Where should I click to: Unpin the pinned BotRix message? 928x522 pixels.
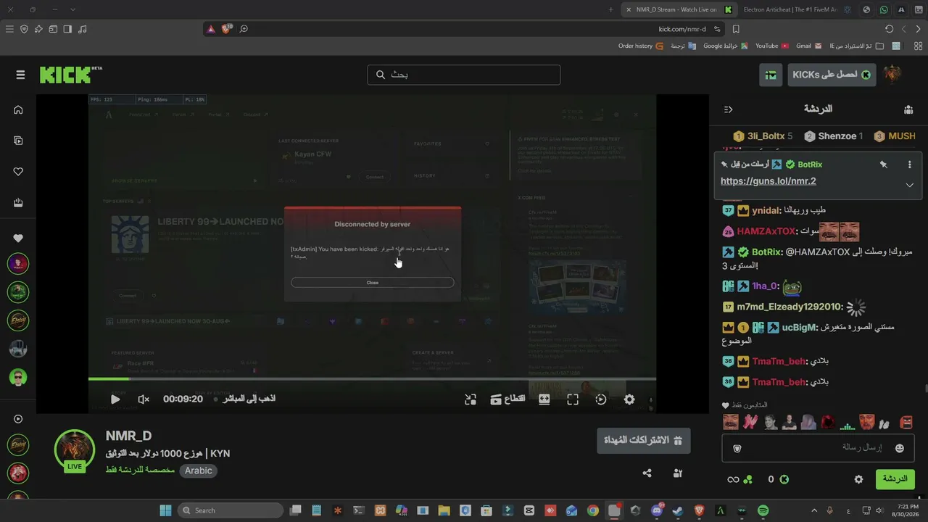pyautogui.click(x=883, y=165)
